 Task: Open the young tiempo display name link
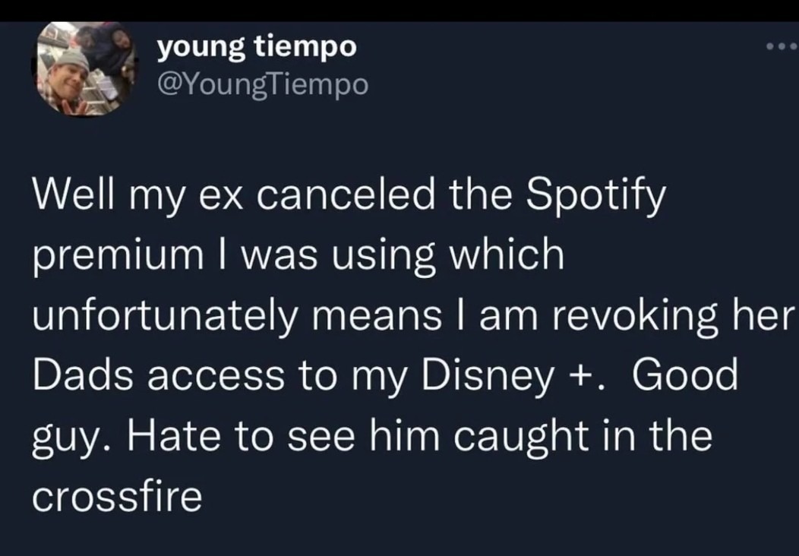click(x=257, y=47)
